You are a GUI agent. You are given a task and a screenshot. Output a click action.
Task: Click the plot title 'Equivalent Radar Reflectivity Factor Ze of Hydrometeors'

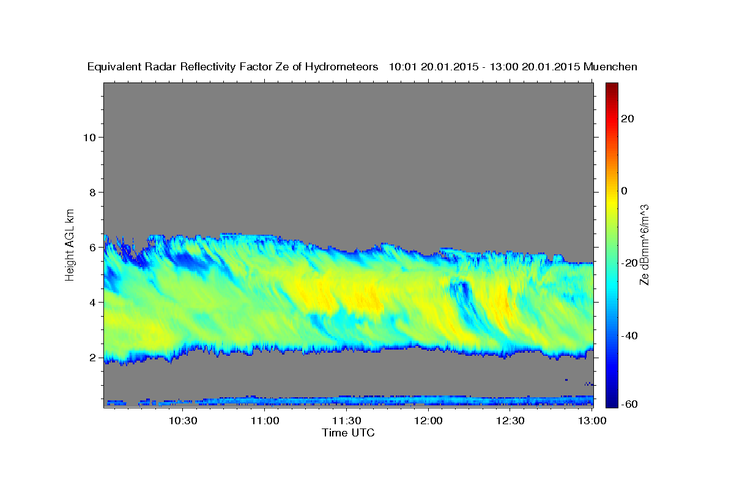tap(233, 67)
